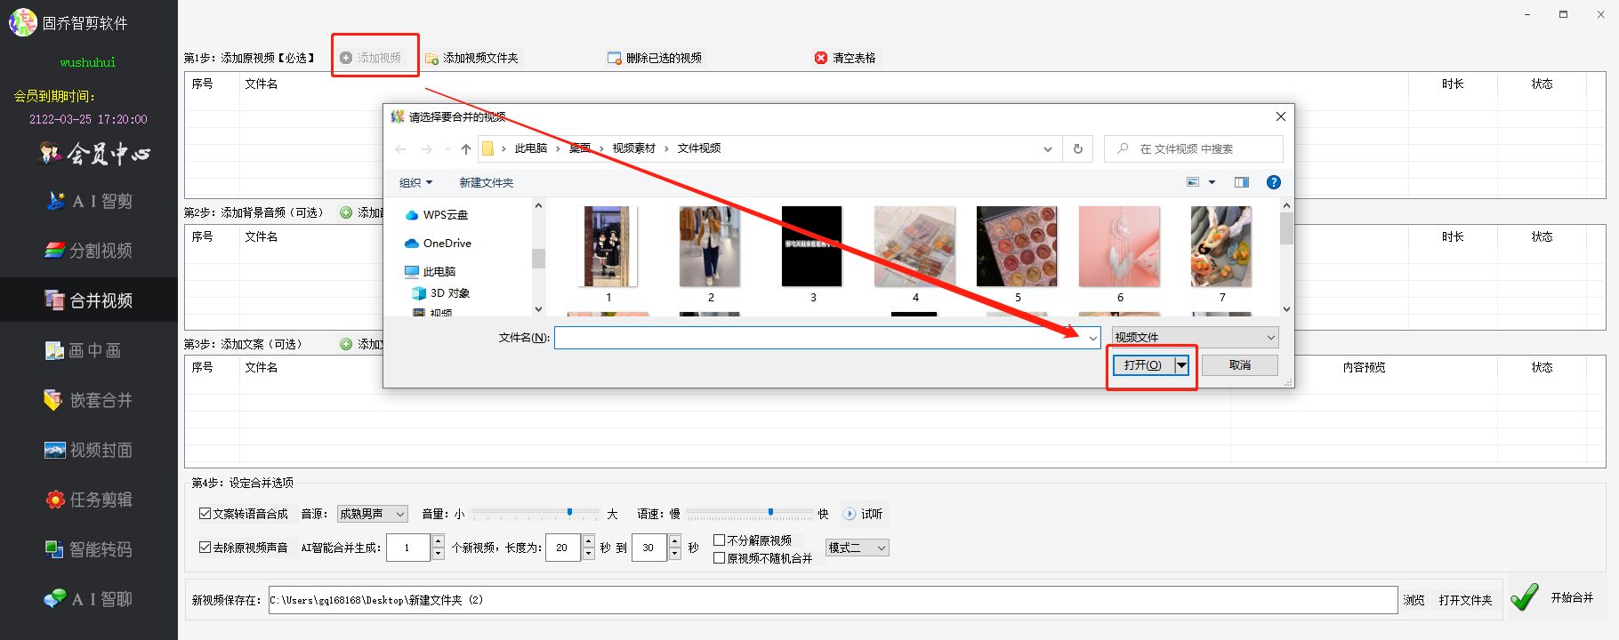1619x640 pixels.
Task: Select WPS云盘 in navigation tree
Action: 436,215
